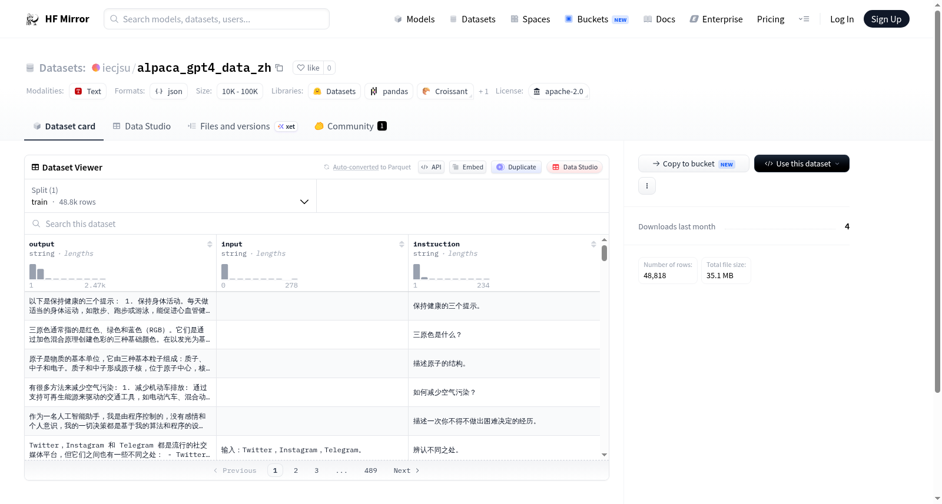Click the HF Mirror logo icon
Image resolution: width=942 pixels, height=504 pixels.
[32, 19]
